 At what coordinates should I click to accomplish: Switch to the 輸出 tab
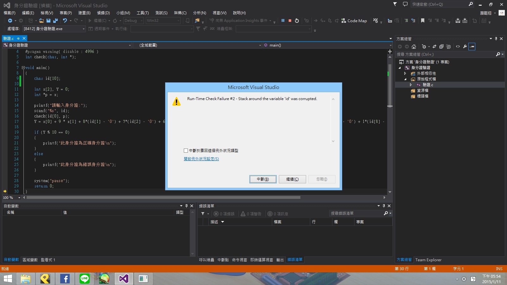point(280,260)
